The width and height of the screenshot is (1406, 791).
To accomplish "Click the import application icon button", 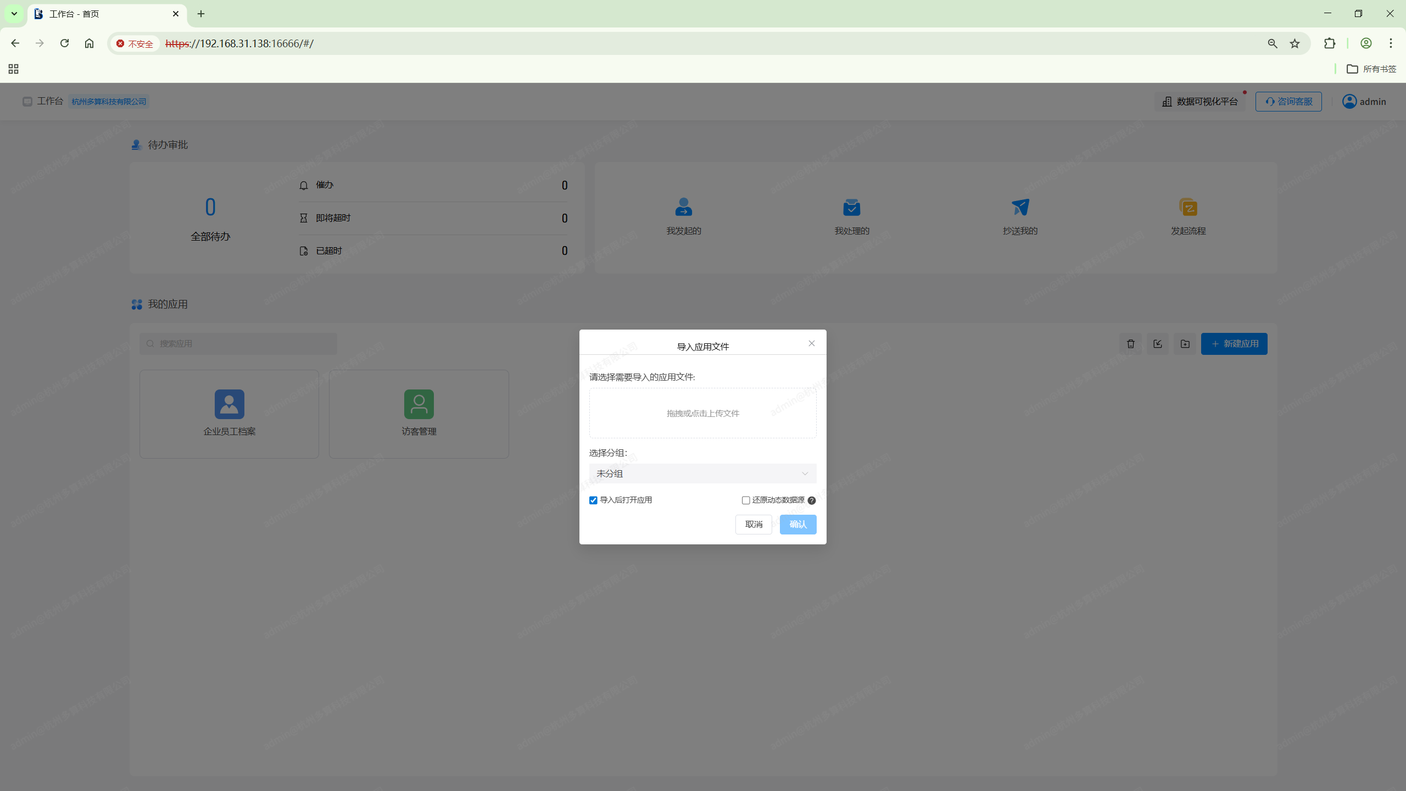I will click(1158, 344).
